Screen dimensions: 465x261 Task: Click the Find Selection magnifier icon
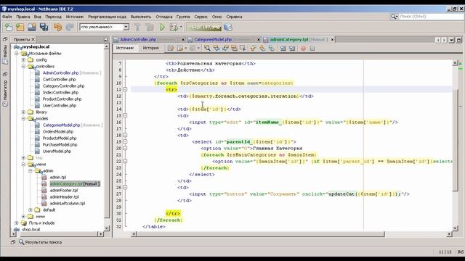pyautogui.click(x=207, y=48)
